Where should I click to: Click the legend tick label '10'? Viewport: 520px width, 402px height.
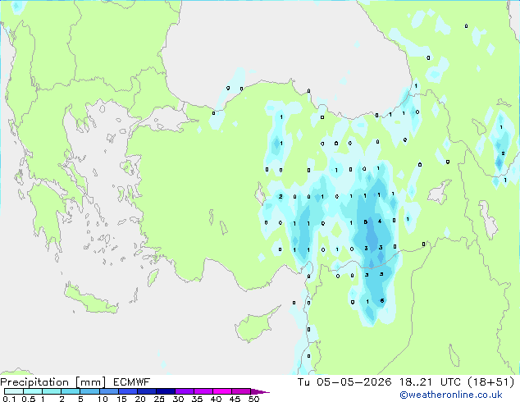pos(103,399)
